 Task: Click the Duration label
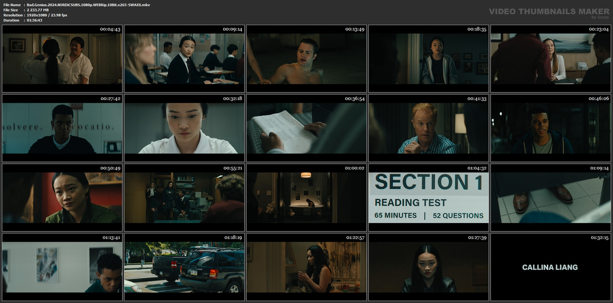(x=11, y=21)
